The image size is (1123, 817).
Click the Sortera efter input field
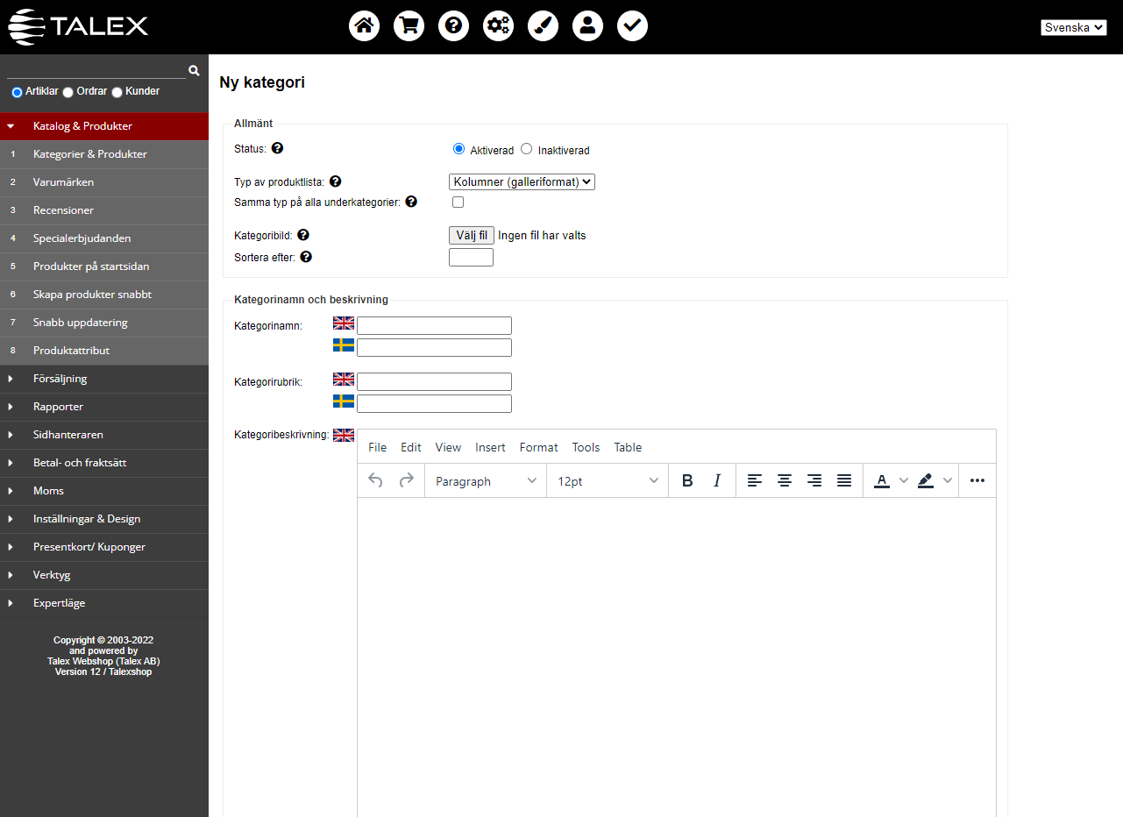(x=471, y=257)
